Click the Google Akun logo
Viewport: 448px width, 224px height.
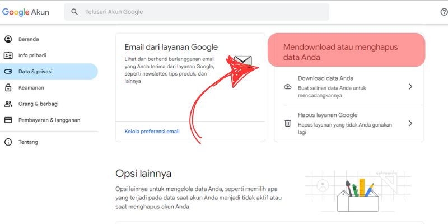(26, 12)
